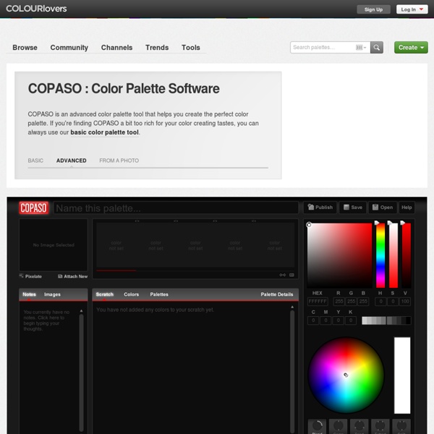Open the search type dropdown in search box
Screen dimensions: 434x434
pos(361,47)
